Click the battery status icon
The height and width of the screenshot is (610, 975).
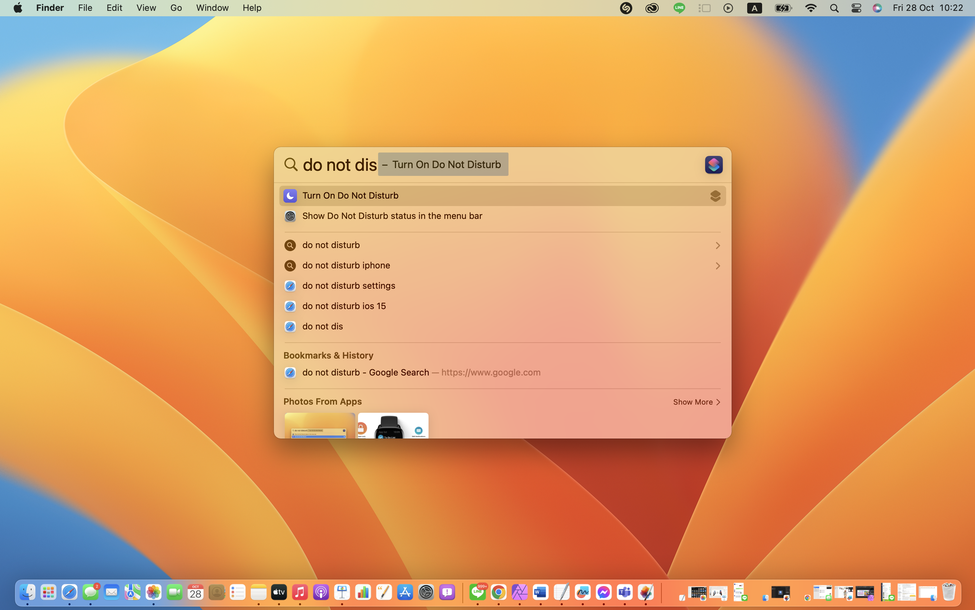[x=783, y=8]
